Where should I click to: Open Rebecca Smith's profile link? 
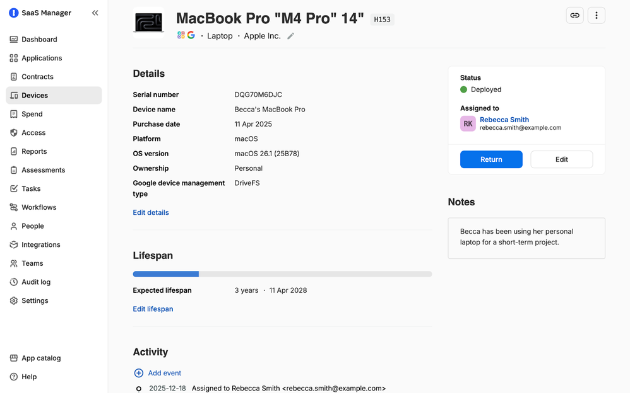[x=504, y=120]
